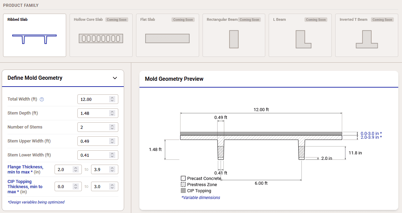Click the CIP Topping gray color swatch

pyautogui.click(x=183, y=191)
